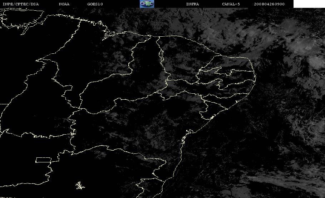Click the white blank box in header
This screenshot has width=325, height=198.
[x=309, y=4]
